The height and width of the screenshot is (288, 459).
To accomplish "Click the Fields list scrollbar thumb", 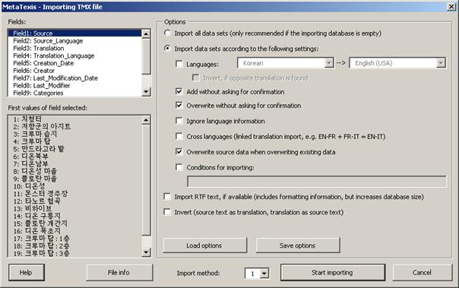I will tap(146, 56).
